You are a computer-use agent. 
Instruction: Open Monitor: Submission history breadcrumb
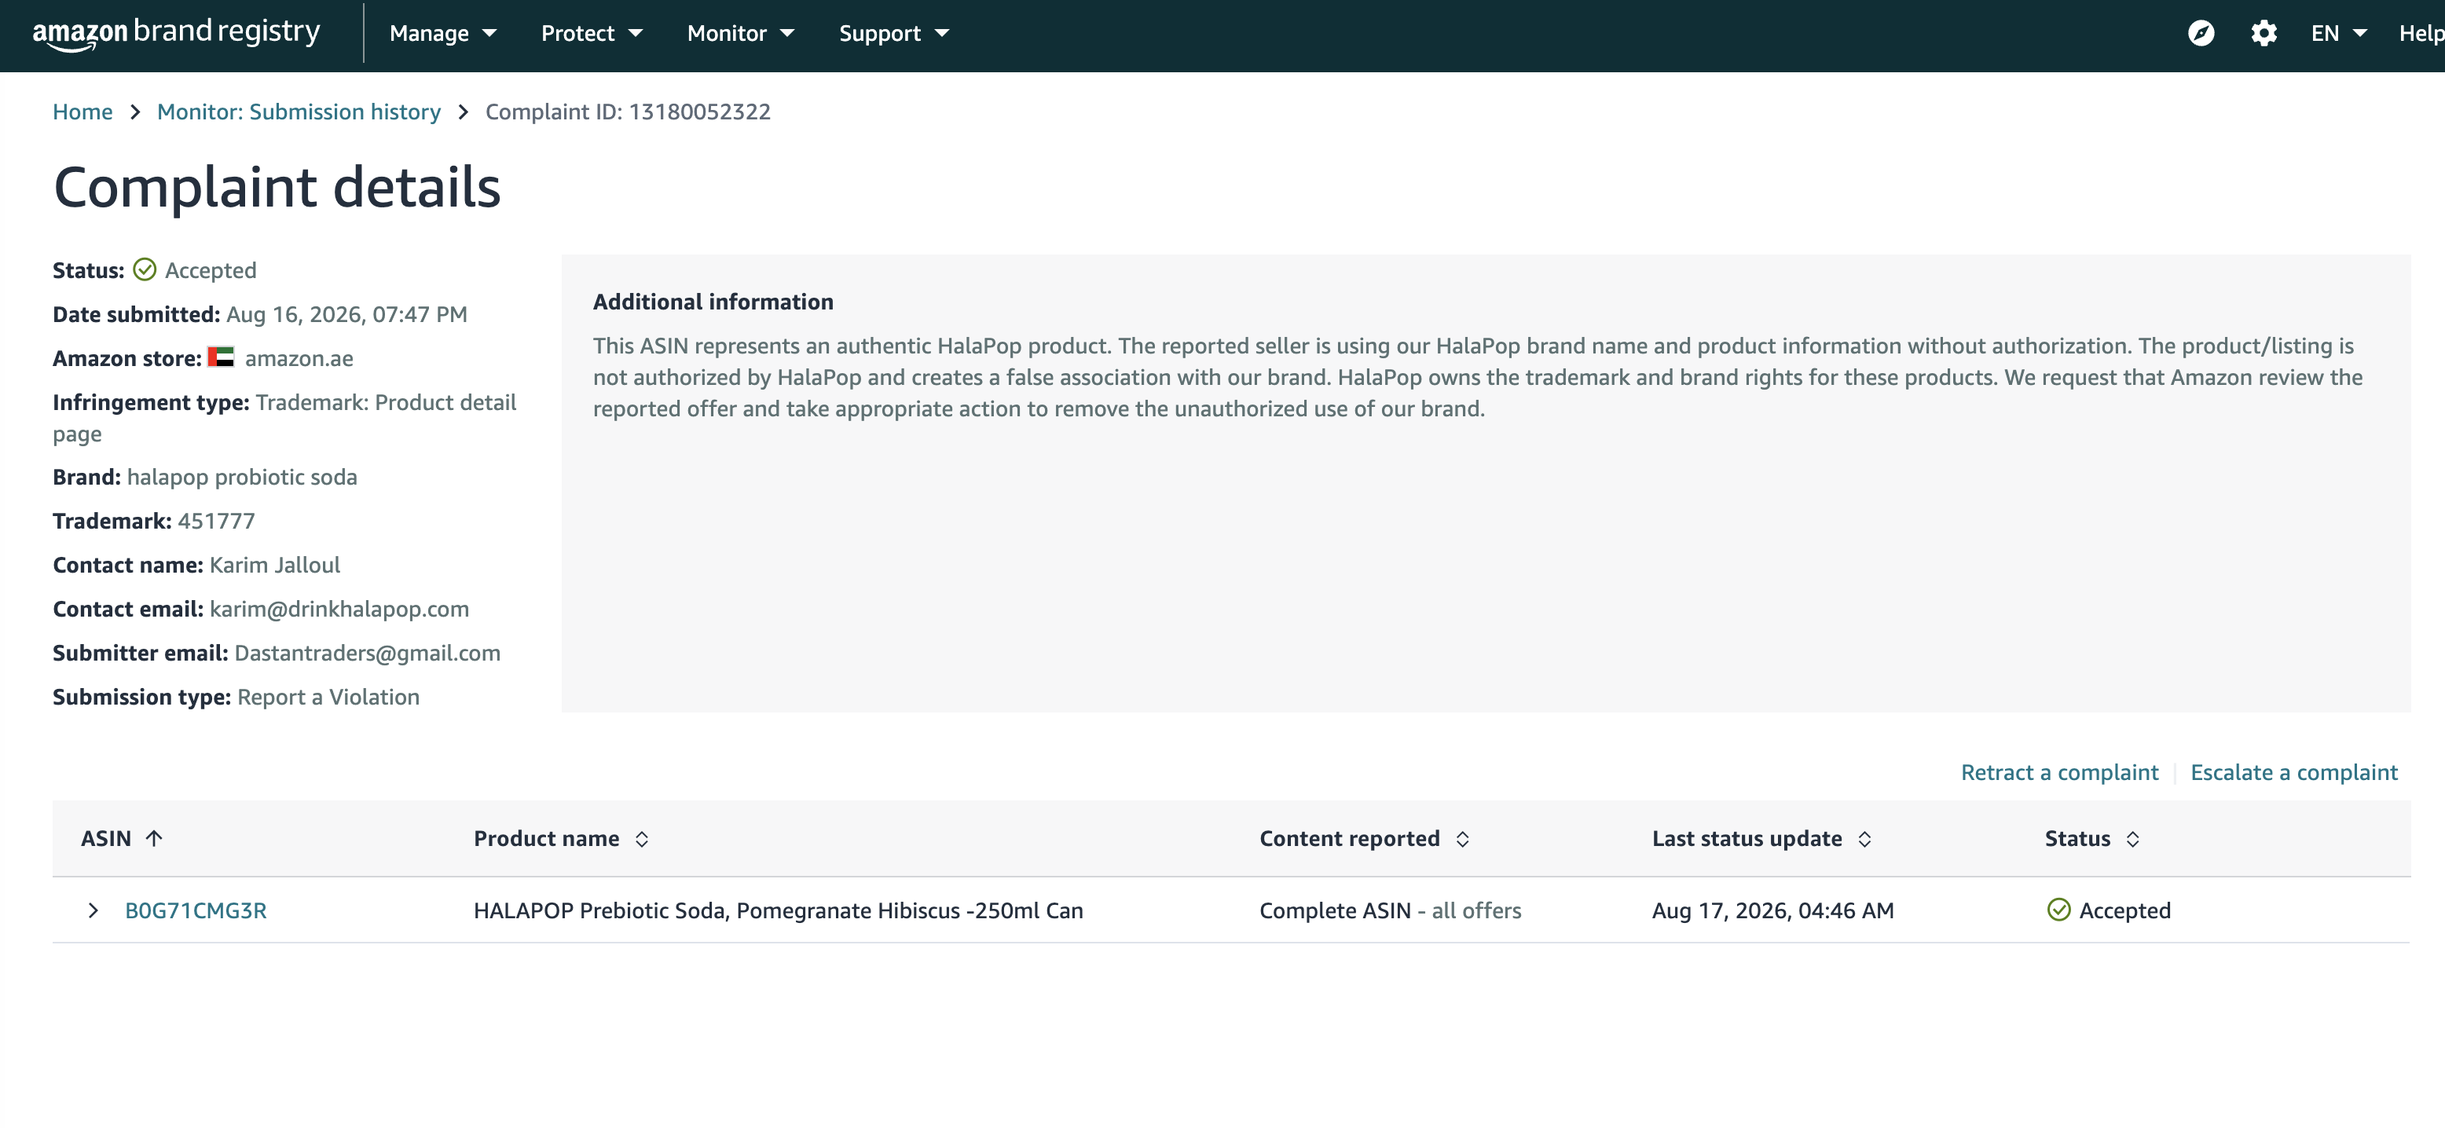(x=299, y=112)
